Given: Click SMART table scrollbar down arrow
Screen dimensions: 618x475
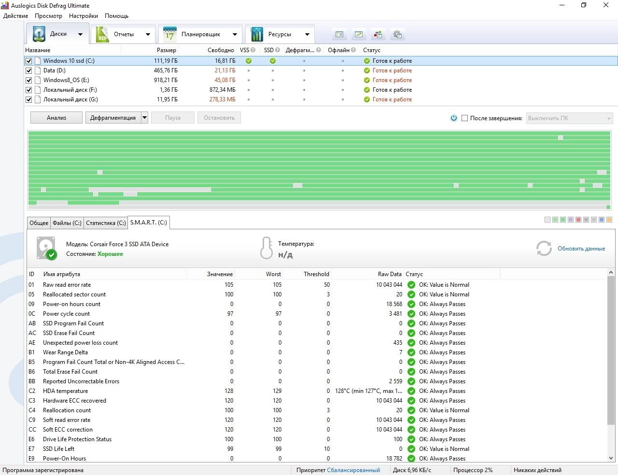Looking at the screenshot, I should [x=611, y=458].
